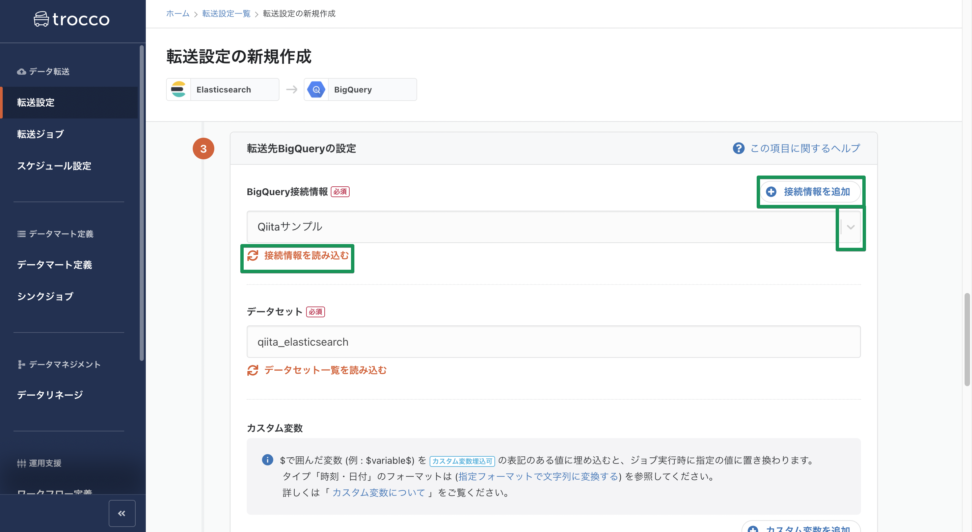The image size is (972, 532).
Task: Click the qiita_elasticsearch dataset input field
Action: 528,342
